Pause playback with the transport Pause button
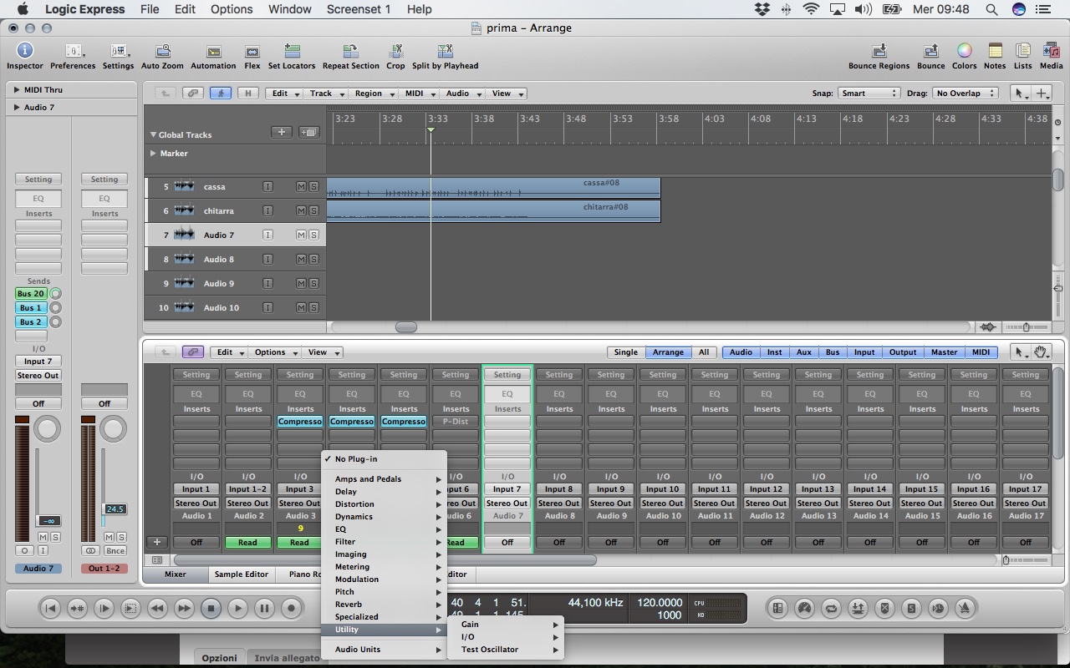Screen dimensions: 1070x668 264,608
